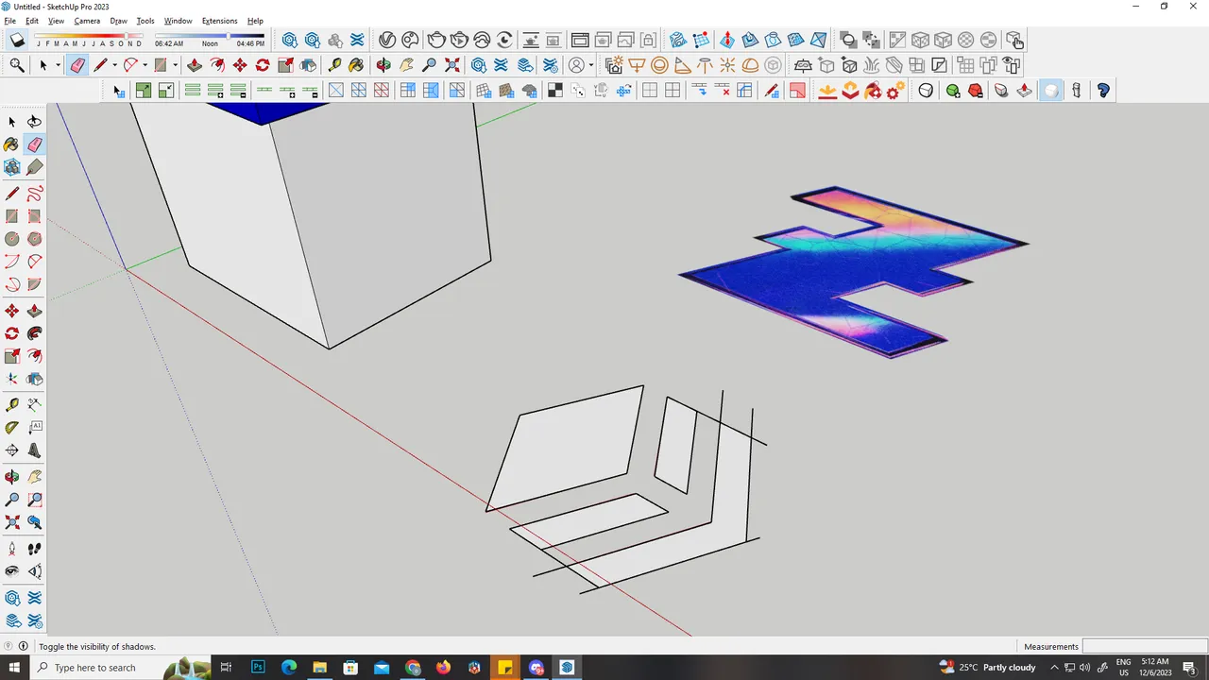
Task: Click the V-Ray asset editor icon
Action: (x=387, y=40)
